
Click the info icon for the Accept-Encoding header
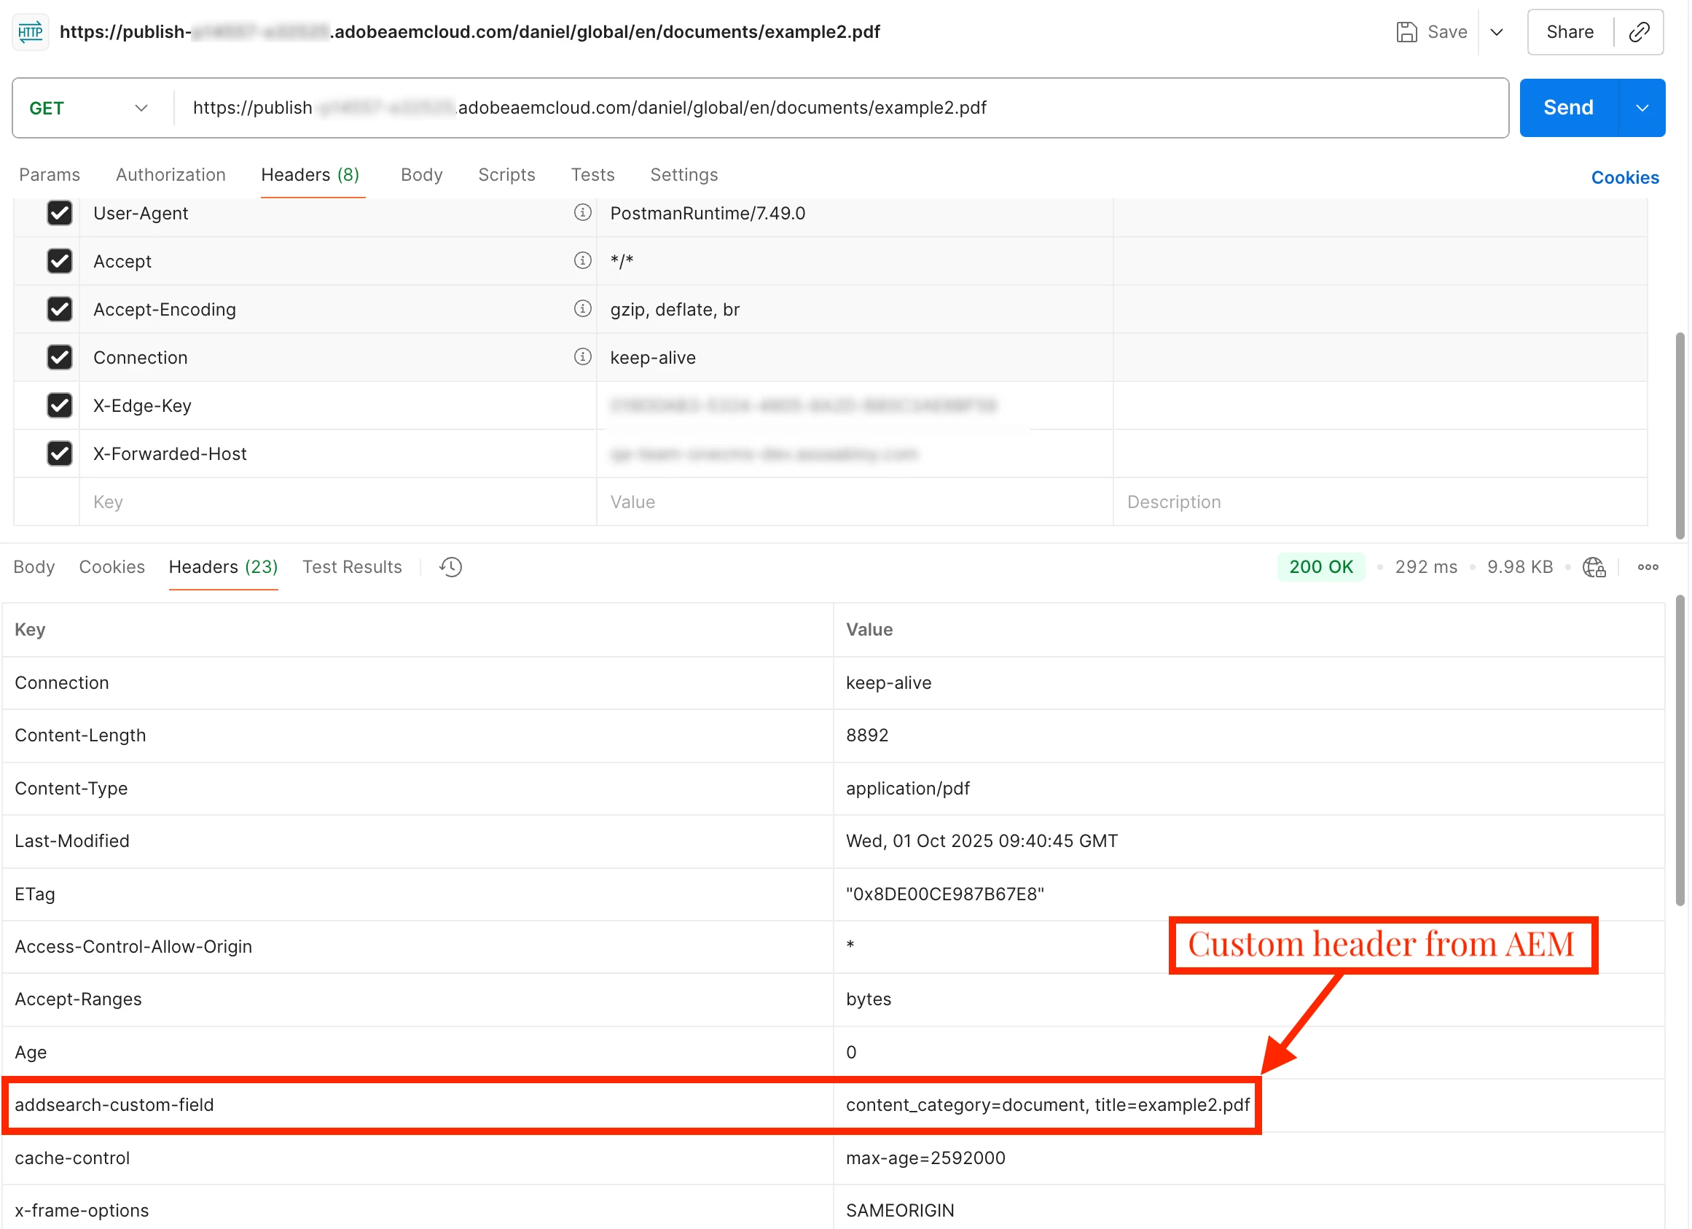click(582, 309)
